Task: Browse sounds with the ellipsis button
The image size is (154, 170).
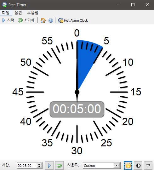Action: (x=117, y=165)
